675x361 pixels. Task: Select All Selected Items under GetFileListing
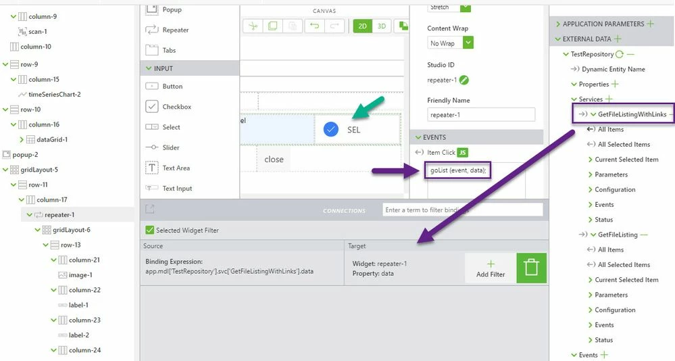click(x=624, y=264)
